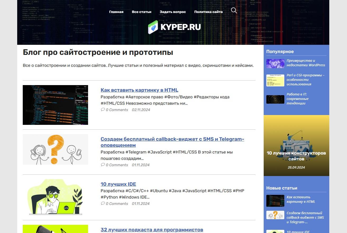Image resolution: width=347 pixels, height=233 pixels.
Task: Click the programmer with laptop illustration thumbnail
Action: point(55,197)
